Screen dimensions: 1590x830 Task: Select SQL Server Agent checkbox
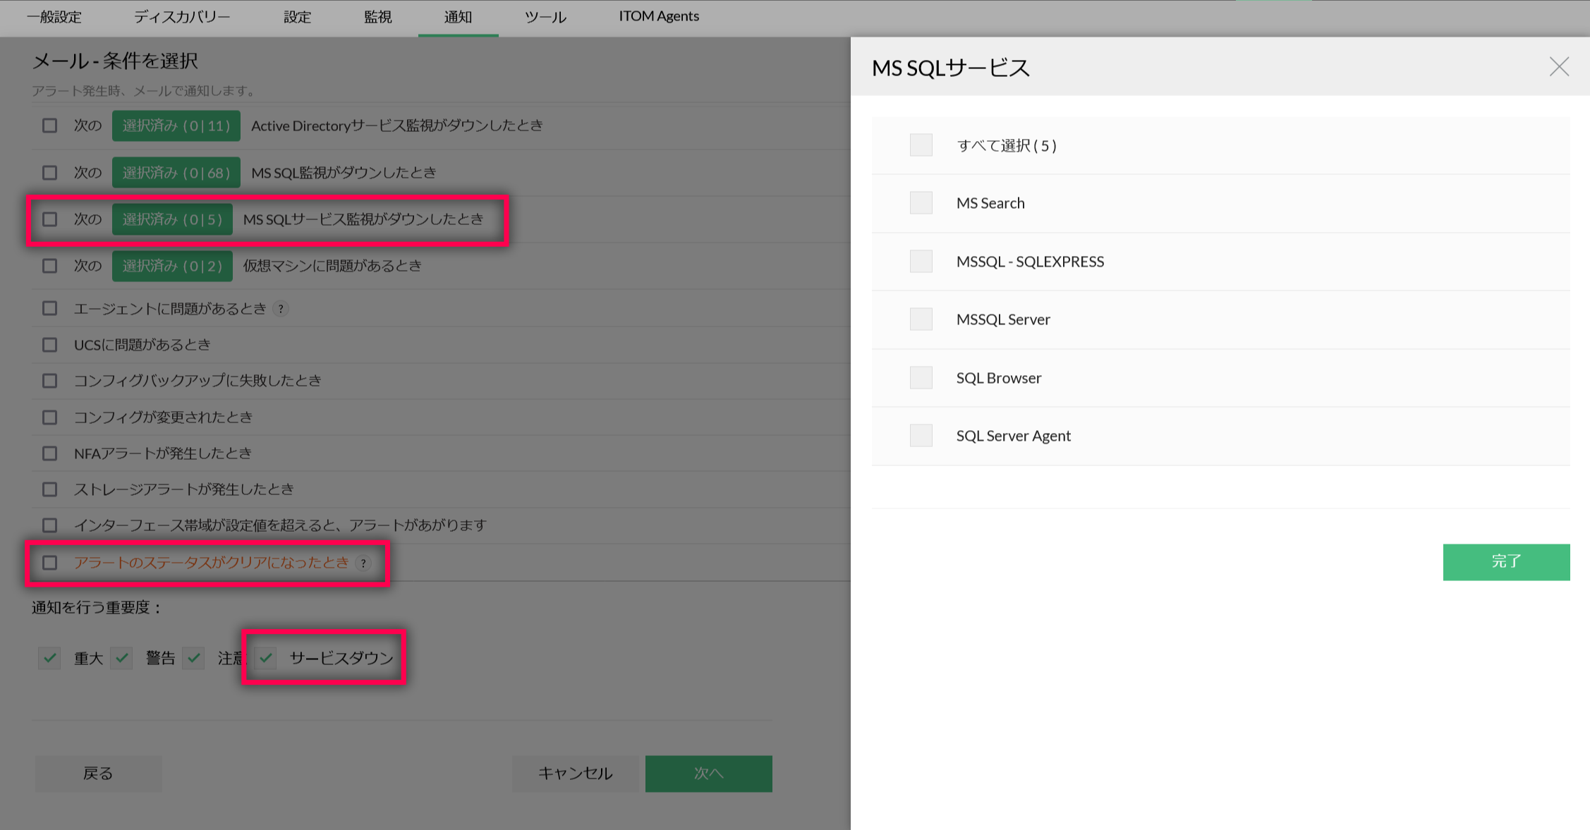[x=921, y=436]
